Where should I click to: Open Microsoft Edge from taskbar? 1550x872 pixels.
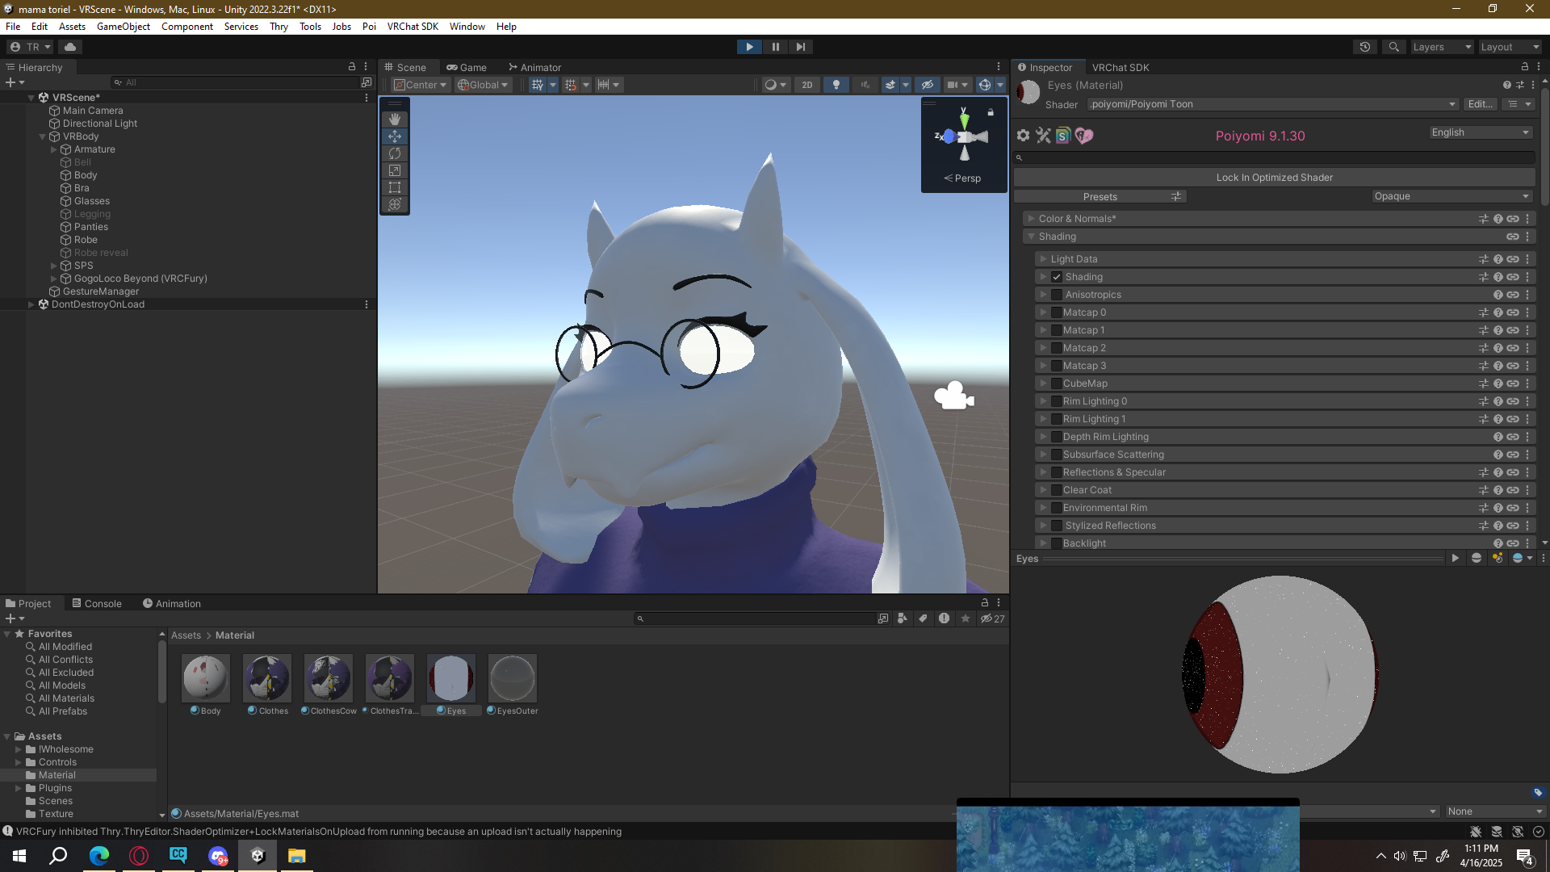click(98, 856)
